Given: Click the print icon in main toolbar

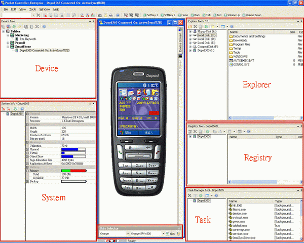Looking at the screenshot, I should tap(110, 15).
